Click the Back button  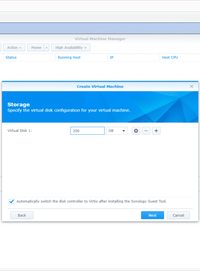[x=22, y=215]
